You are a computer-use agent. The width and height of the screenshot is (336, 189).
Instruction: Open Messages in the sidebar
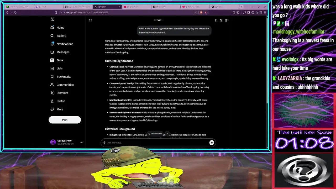(60, 52)
